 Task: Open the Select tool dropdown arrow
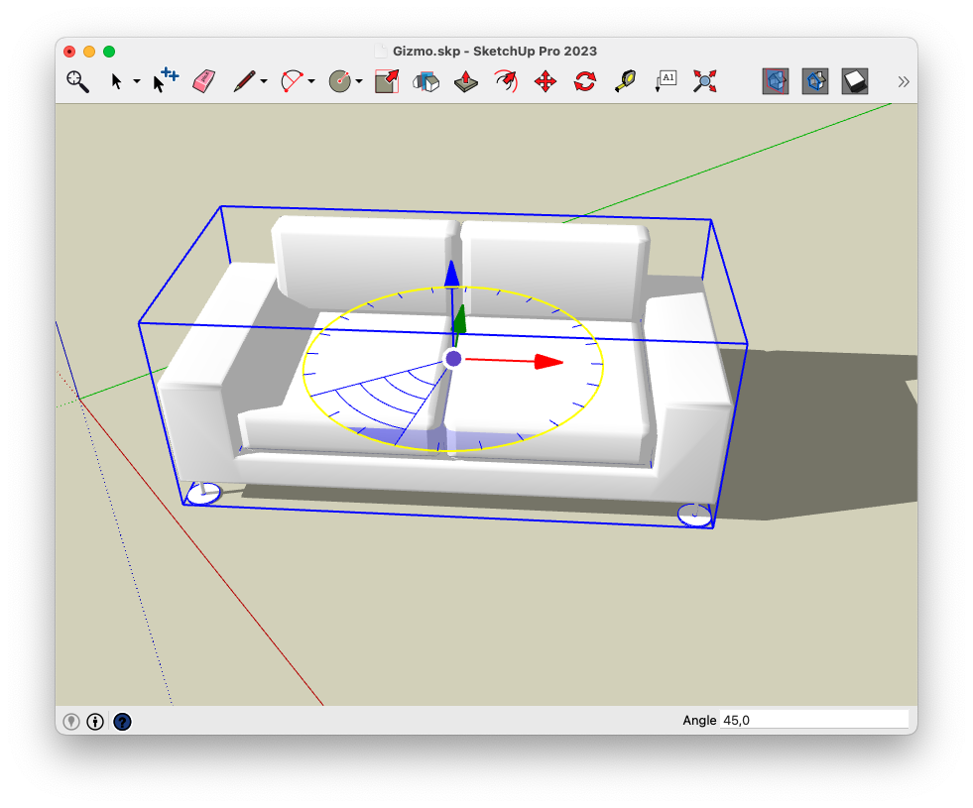tap(137, 82)
